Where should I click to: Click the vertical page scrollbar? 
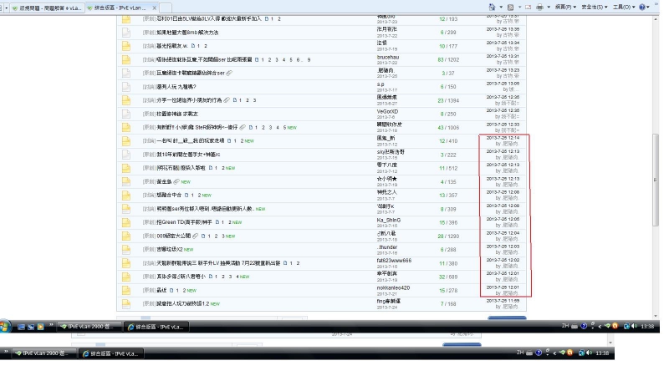point(655,167)
